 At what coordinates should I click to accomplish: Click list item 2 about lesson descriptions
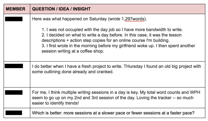(x=112, y=38)
